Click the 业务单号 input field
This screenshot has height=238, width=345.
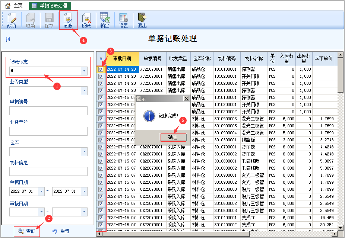pos(48,131)
